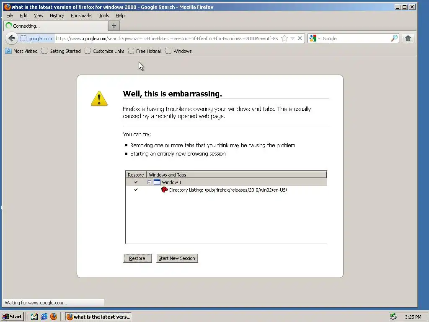
Task: Click the 'Waiting for www.google.com...' status text
Action: point(36,303)
